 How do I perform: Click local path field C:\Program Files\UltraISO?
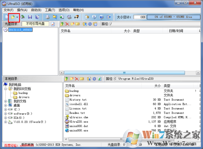click(x=157, y=79)
